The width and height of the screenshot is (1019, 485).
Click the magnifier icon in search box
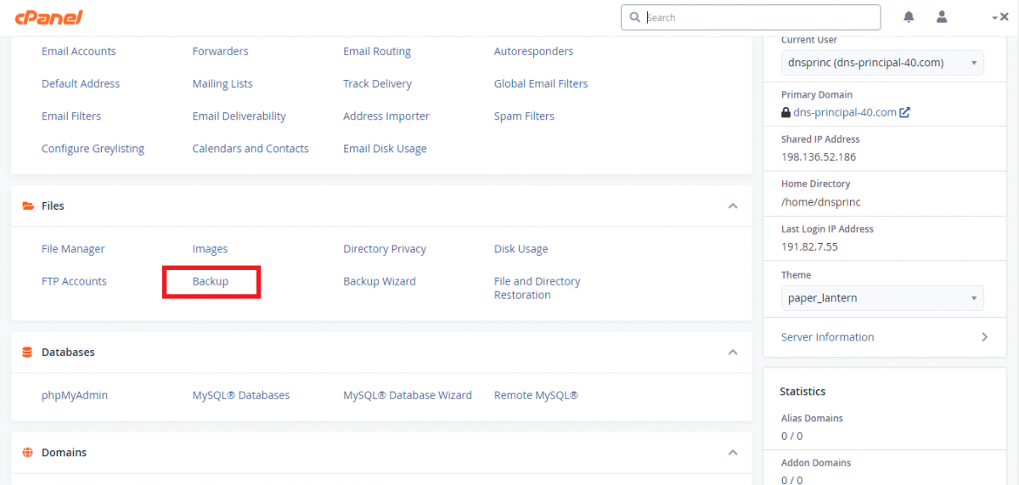635,18
